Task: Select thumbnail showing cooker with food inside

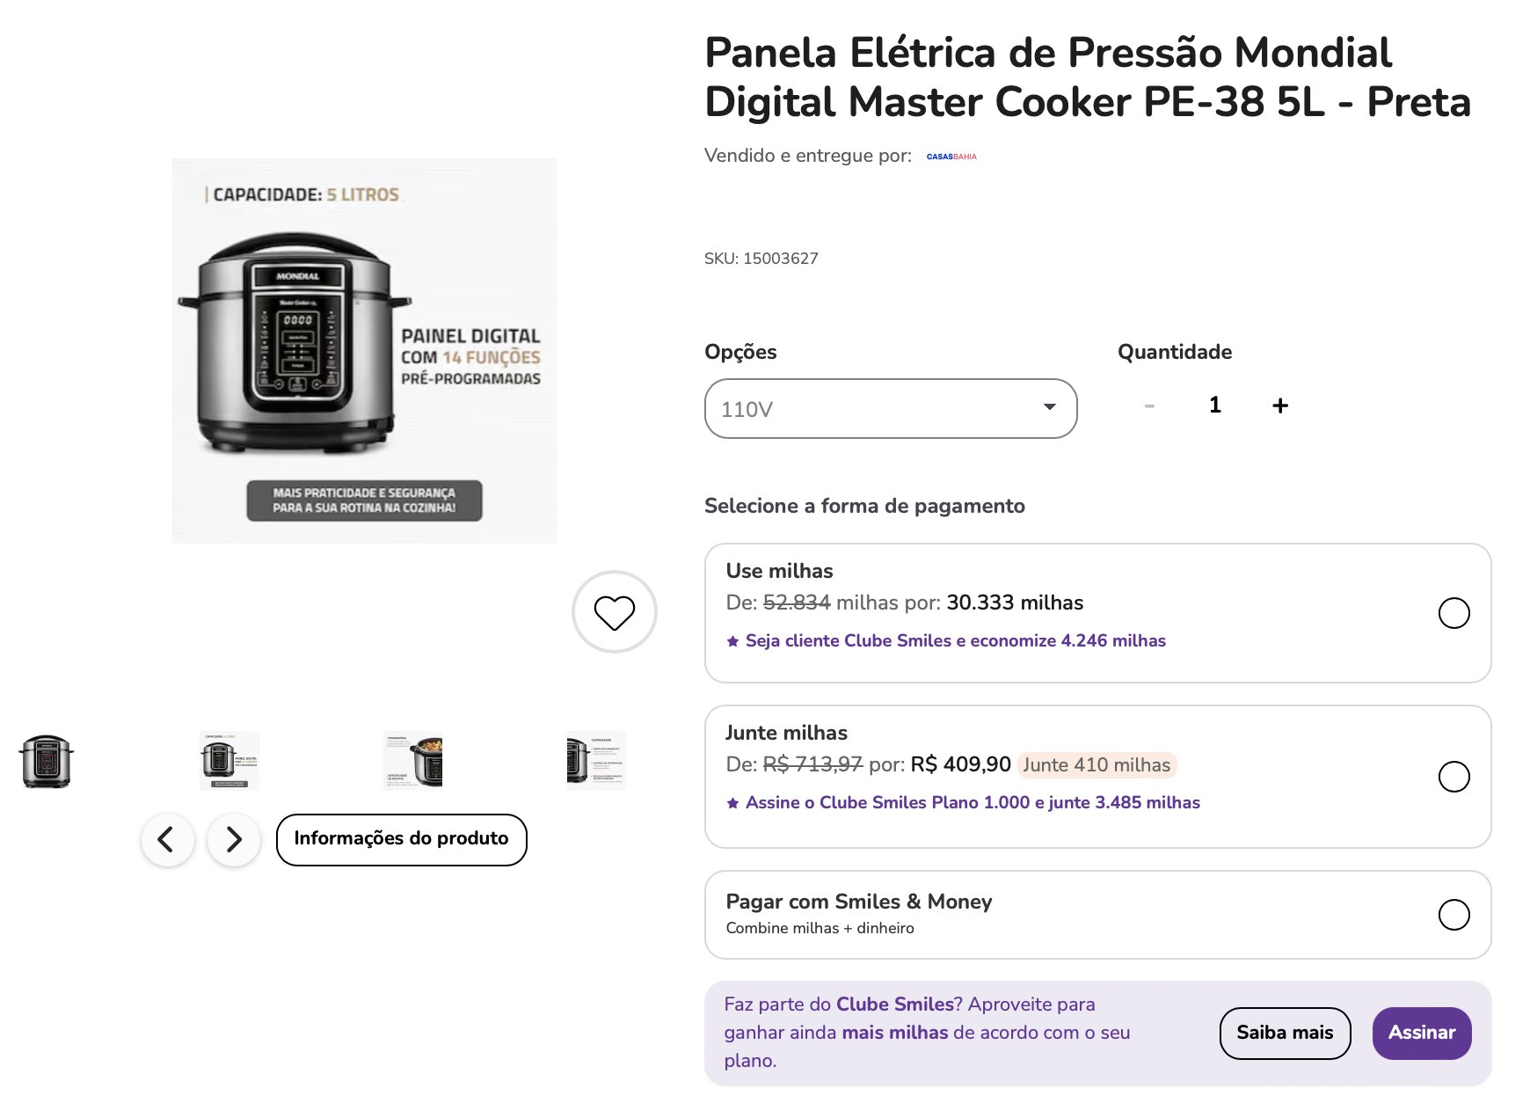Action: click(x=413, y=761)
